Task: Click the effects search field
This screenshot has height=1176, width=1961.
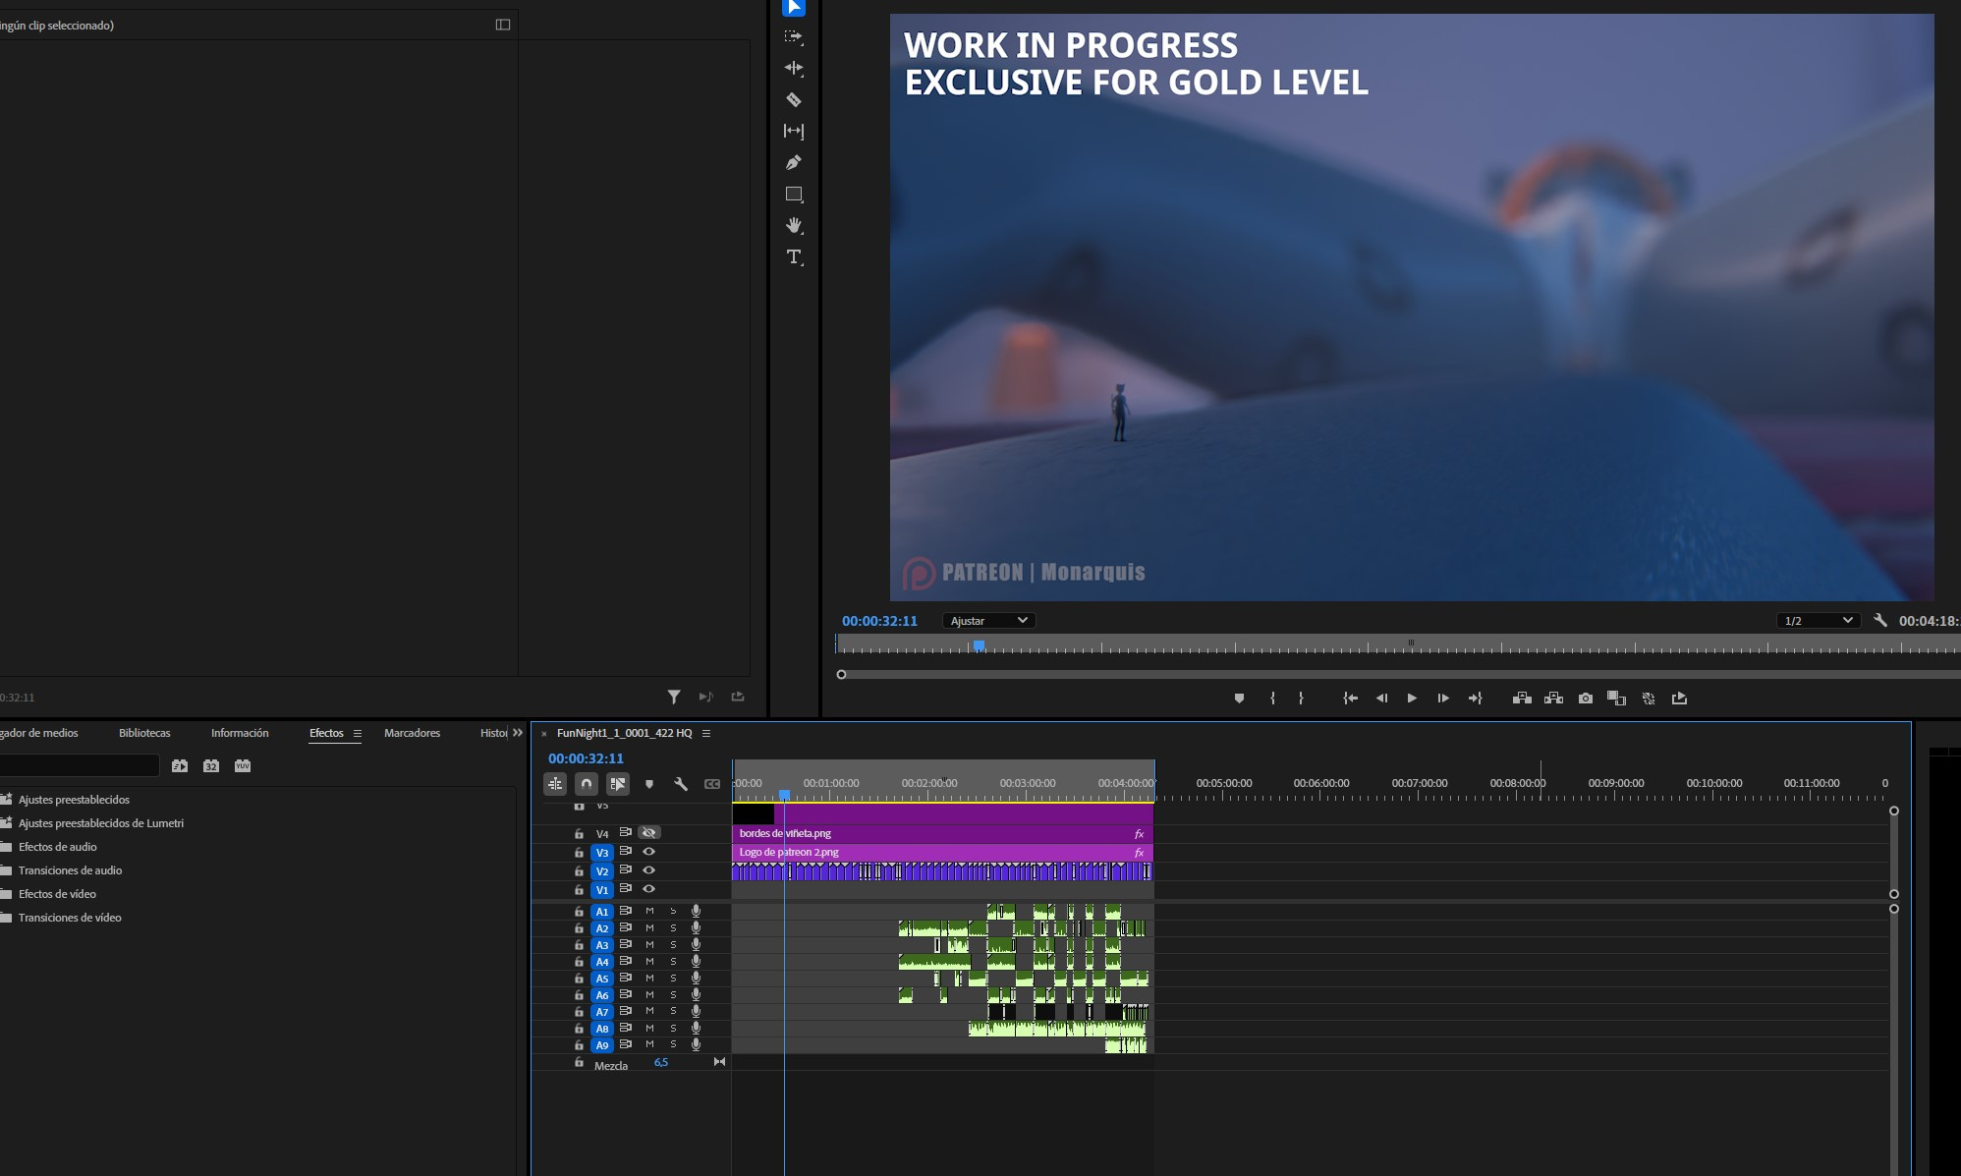Action: tap(79, 765)
